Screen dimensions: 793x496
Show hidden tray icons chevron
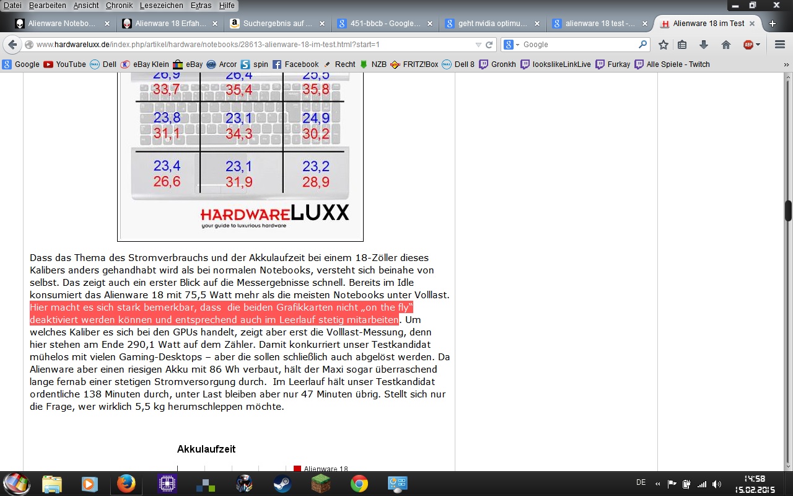pyautogui.click(x=657, y=484)
